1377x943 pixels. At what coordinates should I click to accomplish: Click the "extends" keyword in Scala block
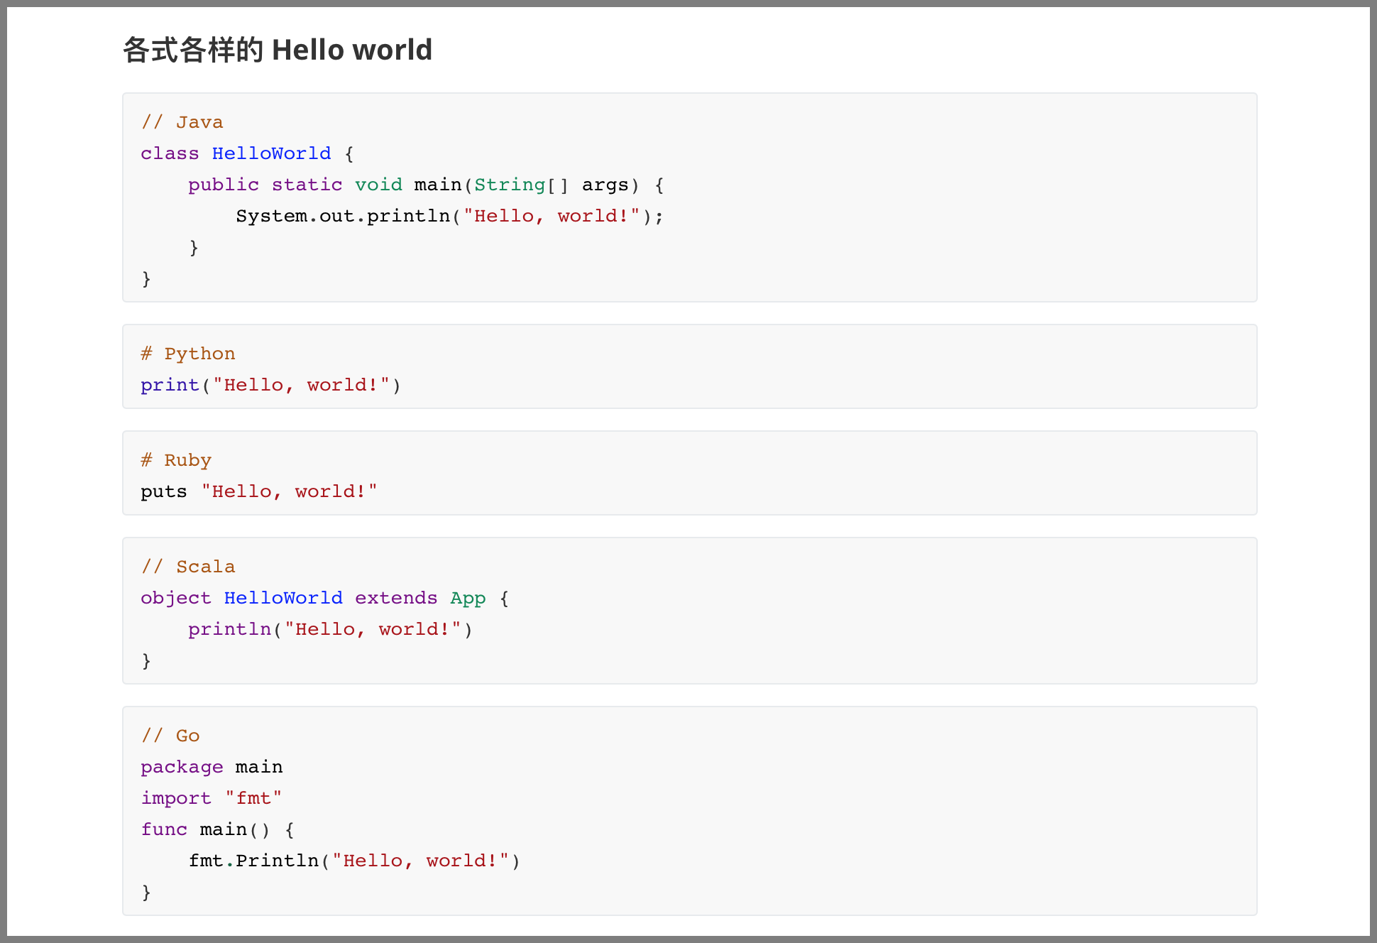396,598
